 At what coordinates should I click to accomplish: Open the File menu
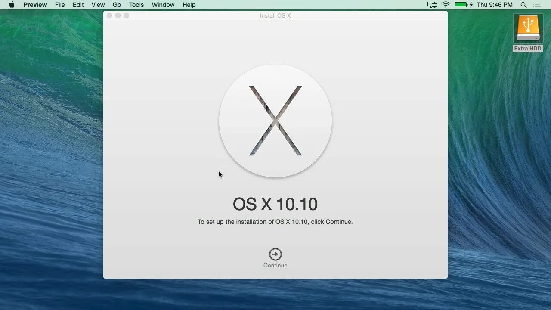click(60, 5)
